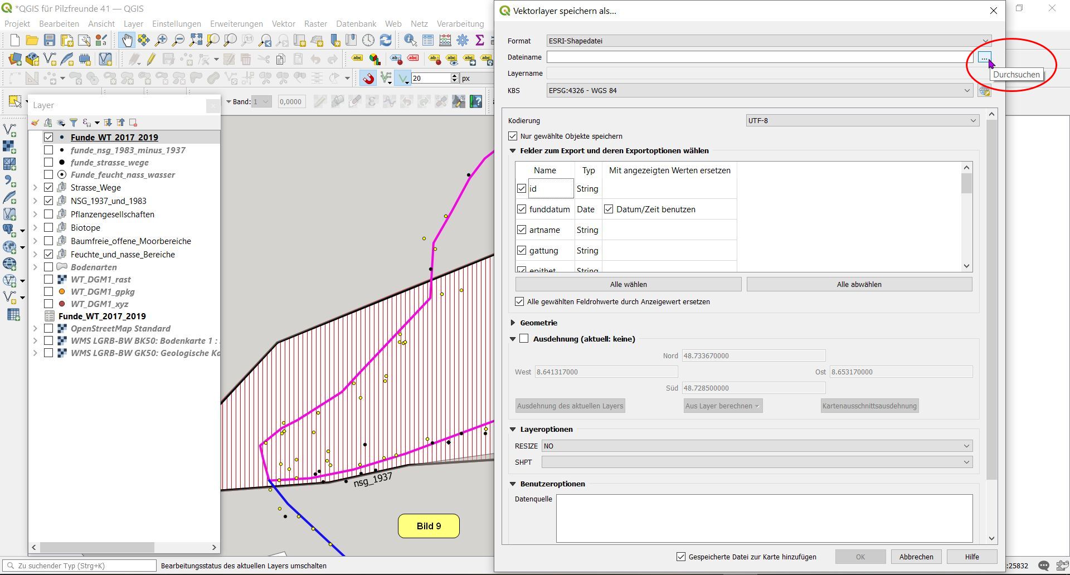The height and width of the screenshot is (575, 1070).
Task: Click the Dateiname input field
Action: pos(758,57)
